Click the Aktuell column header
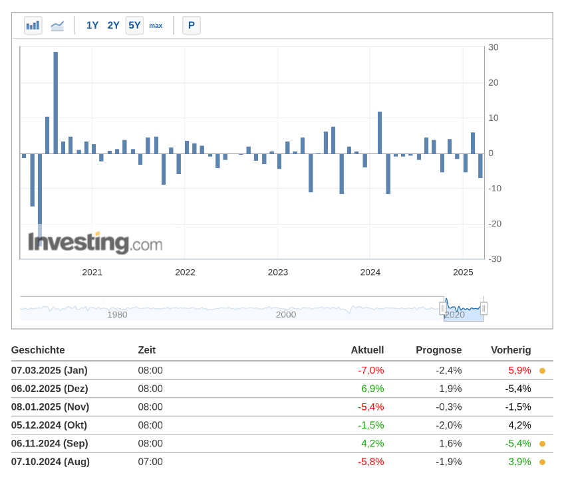Image resolution: width=562 pixels, height=483 pixels. click(367, 350)
